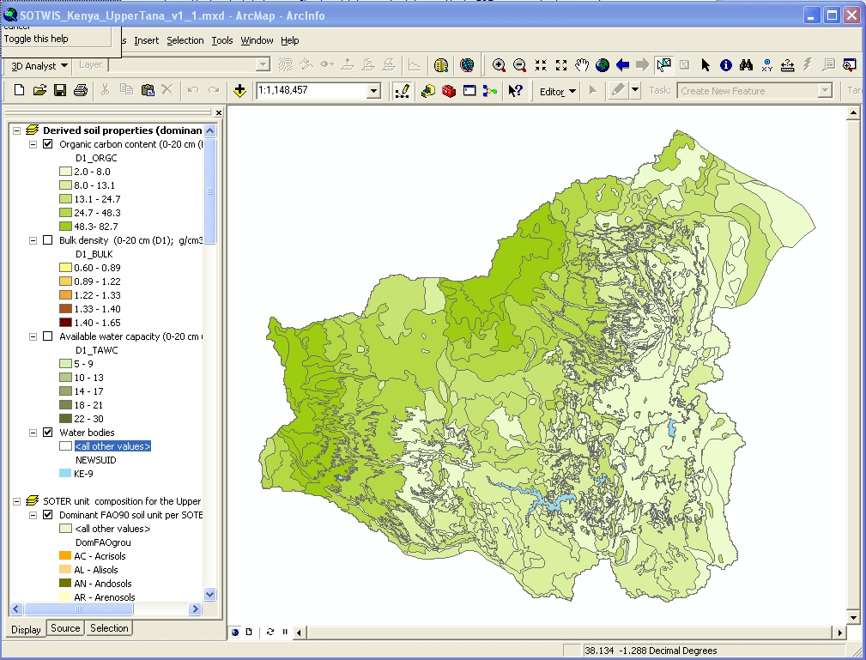Open the Editor dropdown button
The height and width of the screenshot is (660, 866).
[557, 91]
